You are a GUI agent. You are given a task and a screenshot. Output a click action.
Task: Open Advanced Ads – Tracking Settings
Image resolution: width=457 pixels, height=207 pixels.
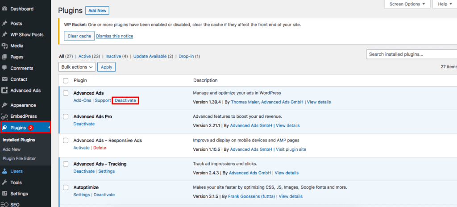tap(106, 171)
